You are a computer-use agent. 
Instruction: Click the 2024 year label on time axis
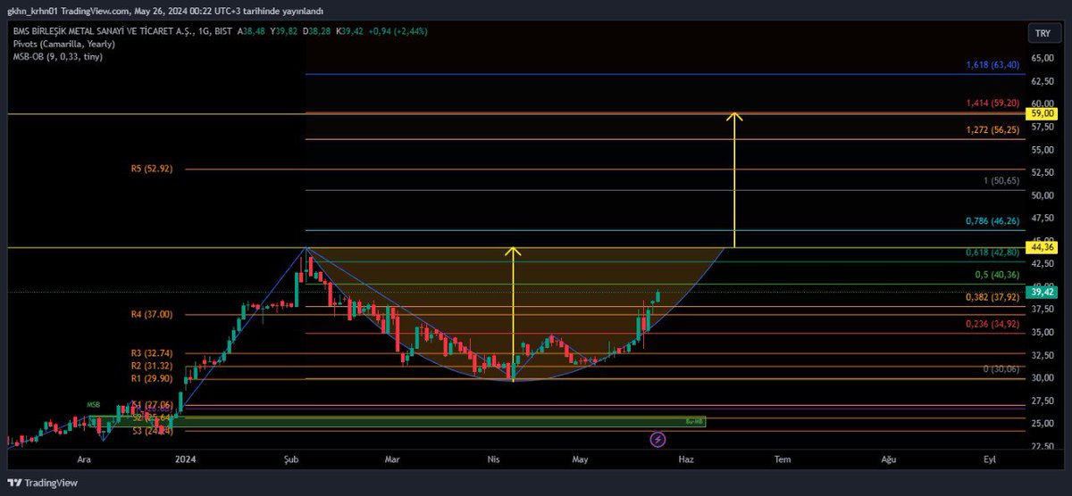(x=186, y=459)
